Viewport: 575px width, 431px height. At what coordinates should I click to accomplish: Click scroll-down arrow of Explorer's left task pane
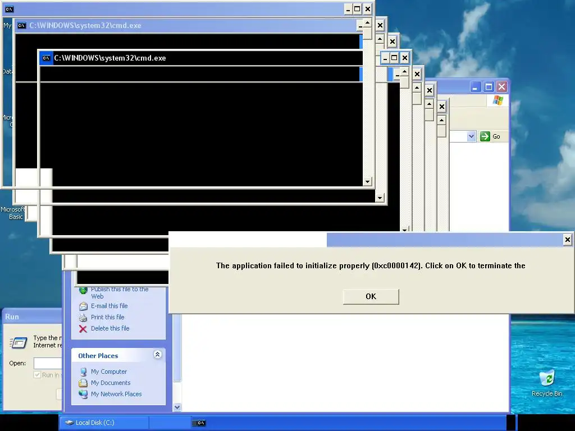coord(177,407)
